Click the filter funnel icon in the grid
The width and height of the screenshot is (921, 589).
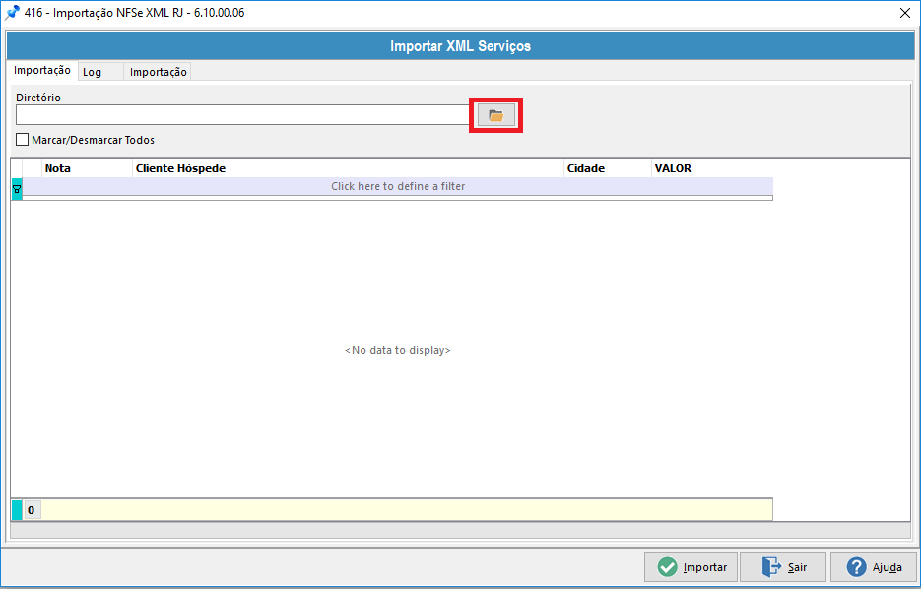coord(17,188)
